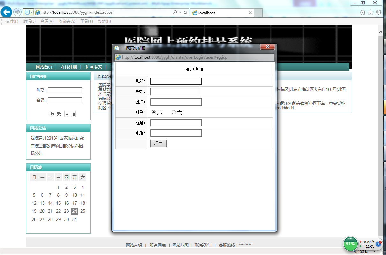The height and width of the screenshot is (255, 386).
Task: Go to 网站首页 in navigation bar
Action: tap(44, 67)
